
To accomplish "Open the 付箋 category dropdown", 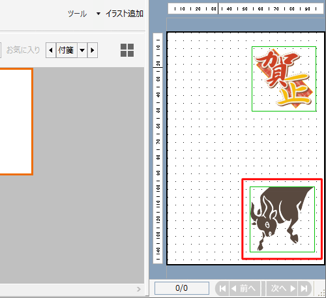I will 82,50.
